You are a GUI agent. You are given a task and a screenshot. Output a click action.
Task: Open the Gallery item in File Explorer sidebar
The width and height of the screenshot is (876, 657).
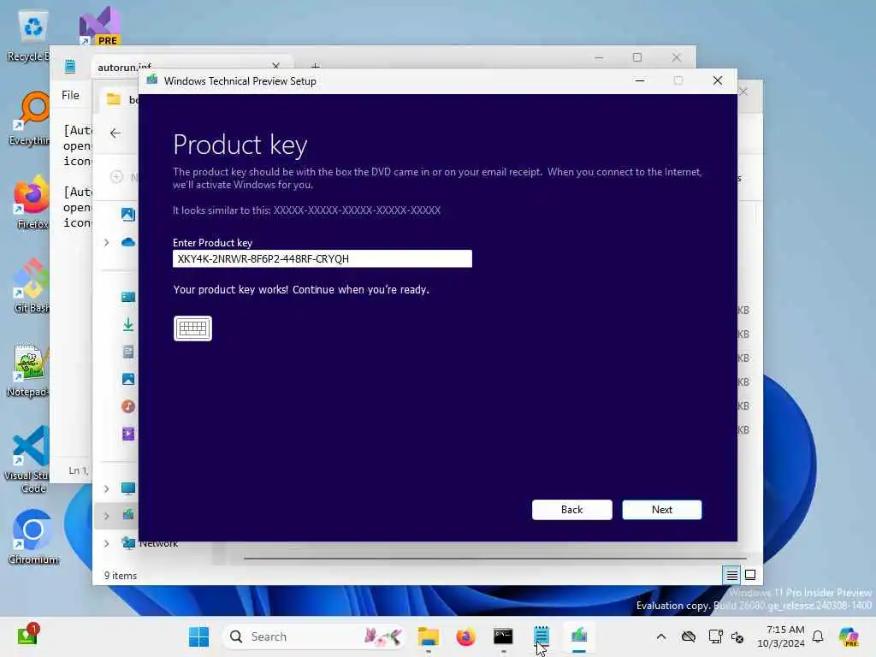tap(128, 214)
